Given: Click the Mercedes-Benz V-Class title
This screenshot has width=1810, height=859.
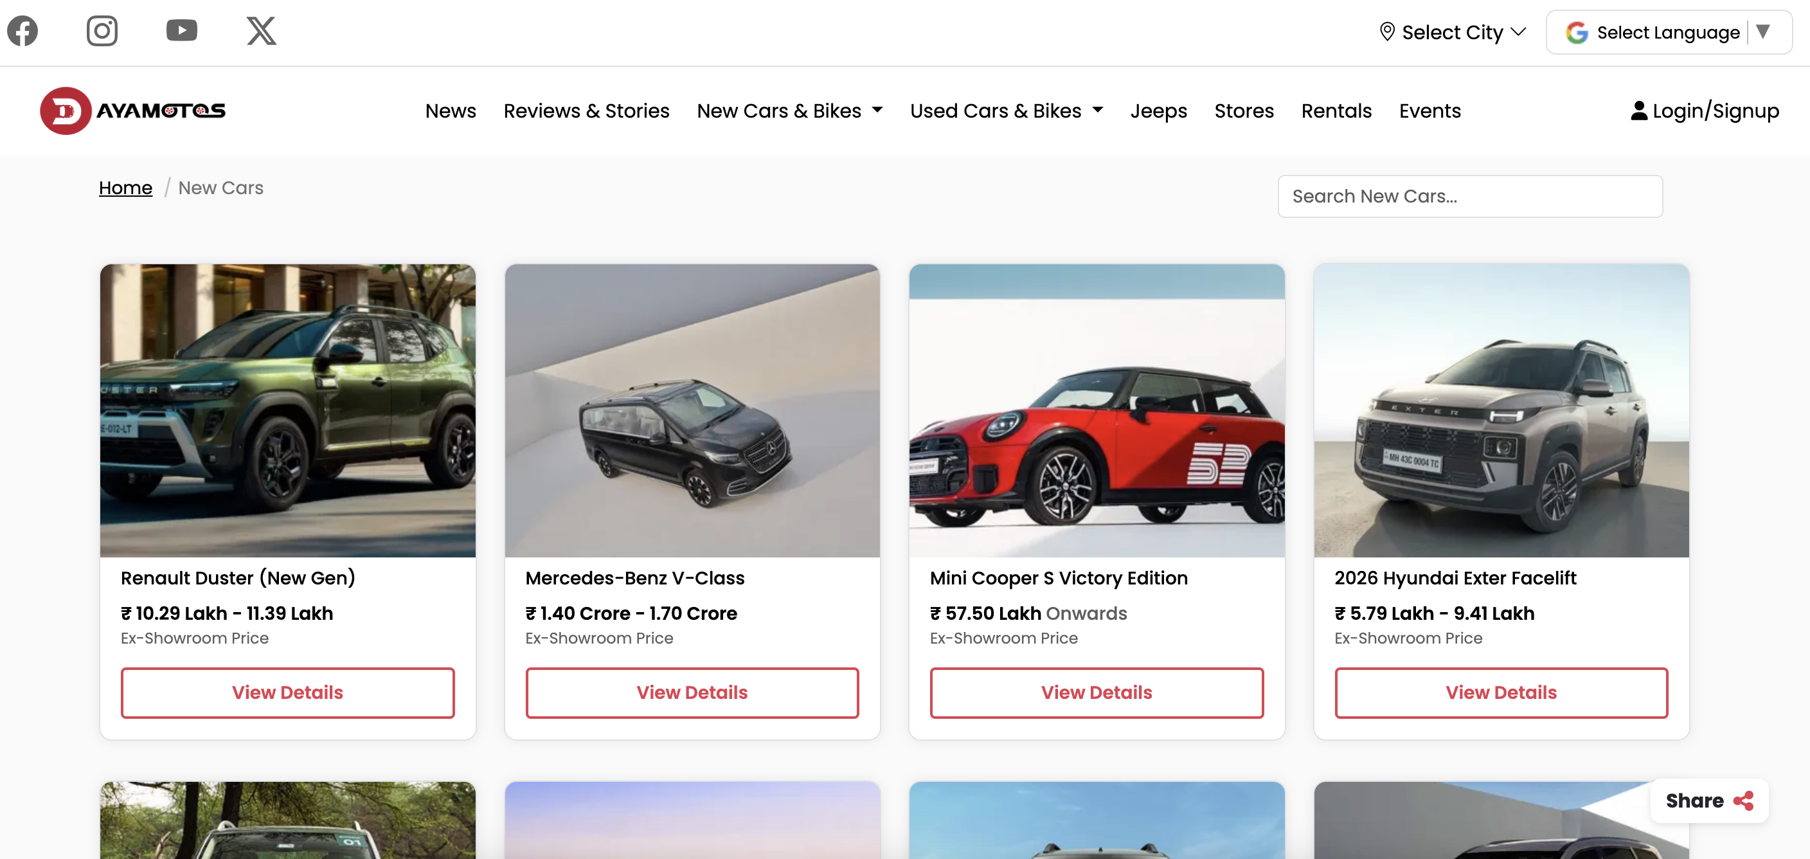Looking at the screenshot, I should pos(634,578).
